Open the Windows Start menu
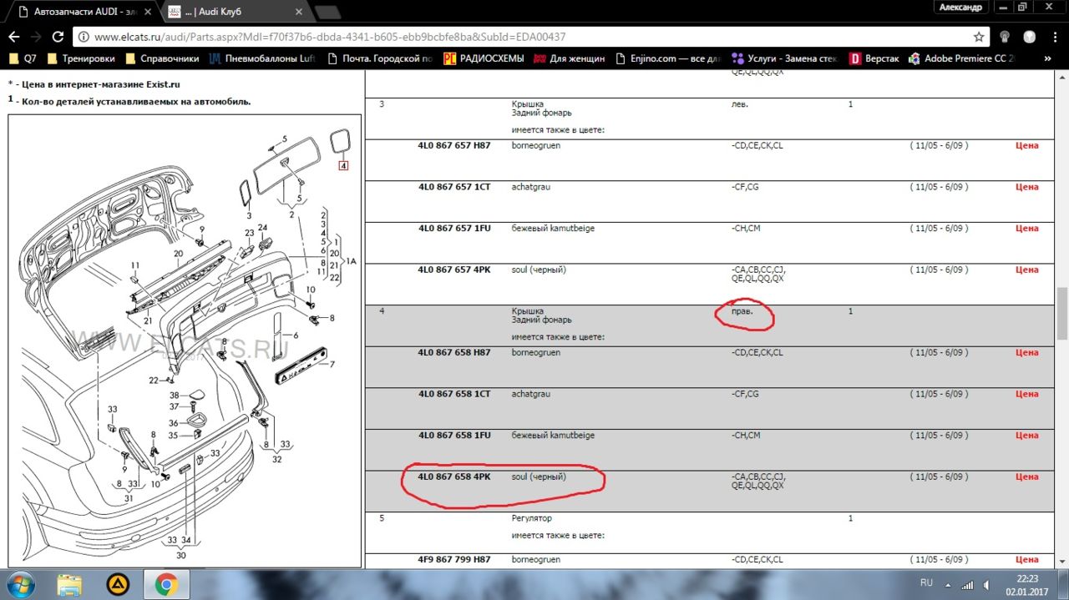1069x600 pixels. pos(19,584)
